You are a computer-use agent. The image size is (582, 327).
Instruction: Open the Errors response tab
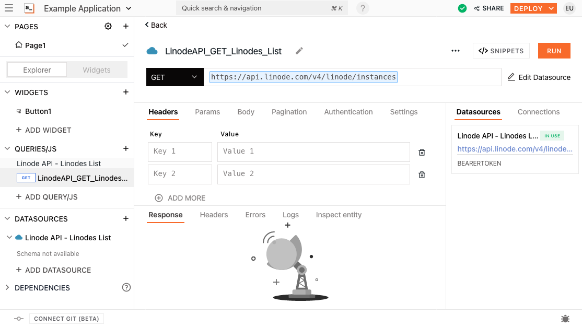[x=255, y=215]
